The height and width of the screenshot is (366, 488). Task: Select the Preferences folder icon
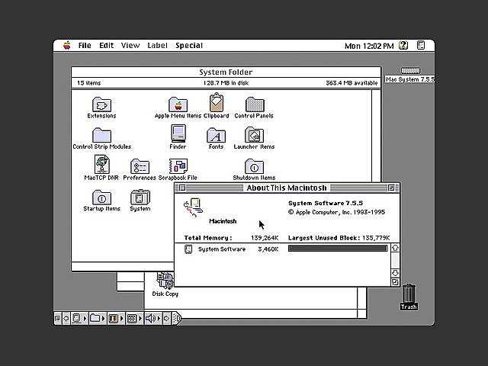point(140,166)
